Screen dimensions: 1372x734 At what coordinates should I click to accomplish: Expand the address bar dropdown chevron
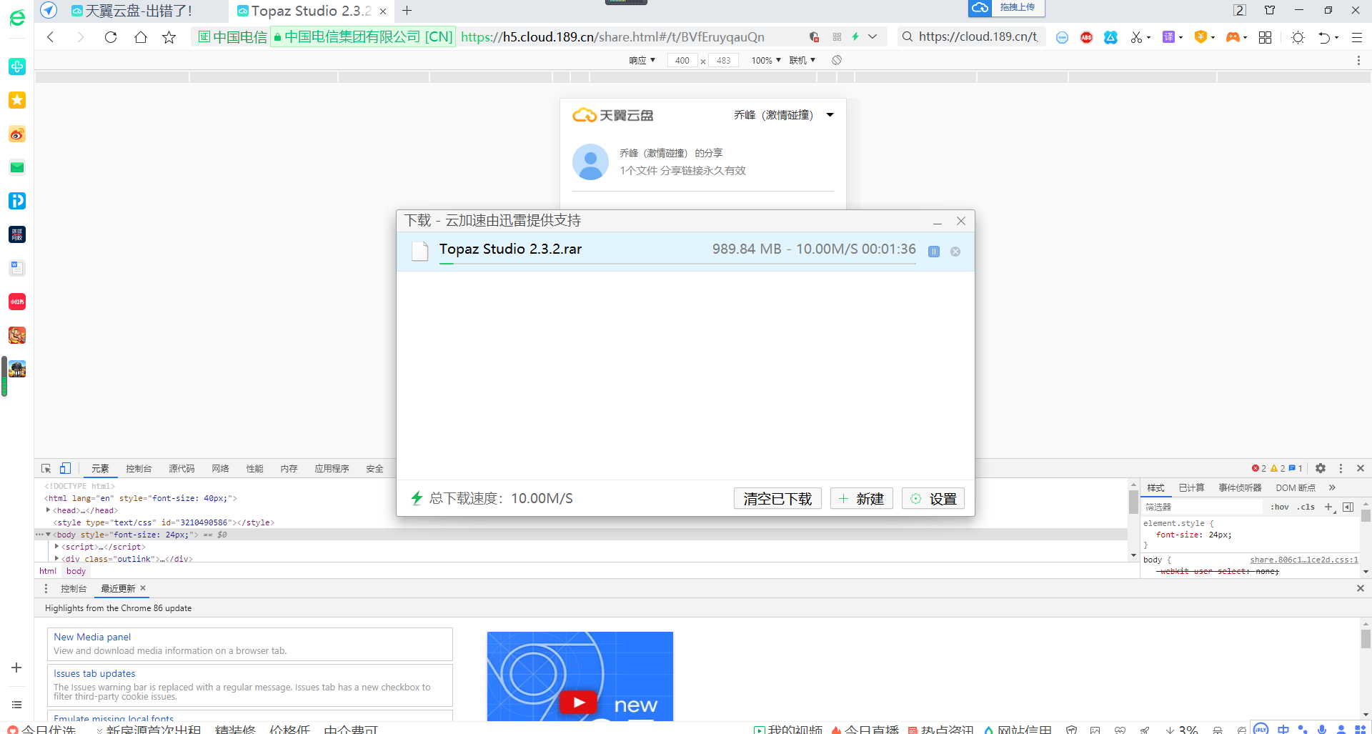(x=873, y=36)
